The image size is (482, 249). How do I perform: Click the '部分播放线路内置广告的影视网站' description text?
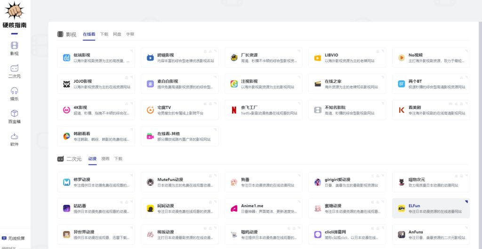pos(184,140)
